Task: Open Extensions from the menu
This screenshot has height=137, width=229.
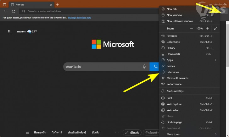Action: point(189,72)
